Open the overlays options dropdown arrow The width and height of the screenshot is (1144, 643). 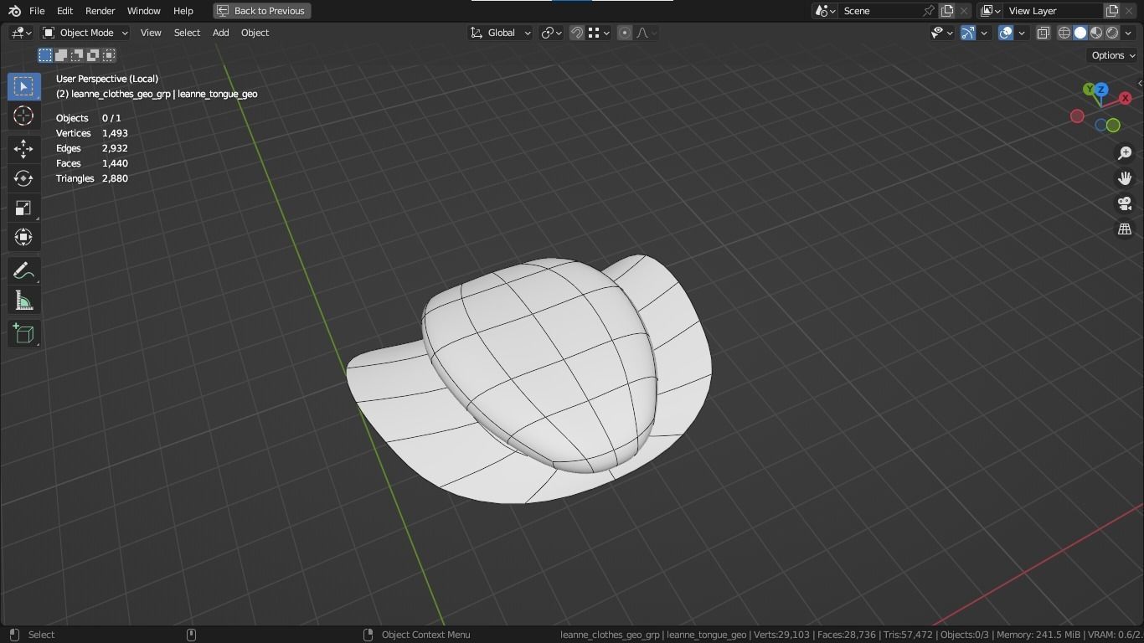[x=1022, y=33]
